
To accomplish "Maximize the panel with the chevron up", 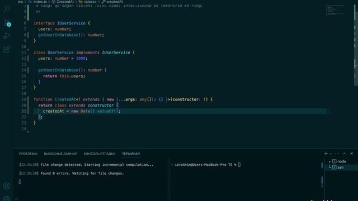I will pos(345,154).
